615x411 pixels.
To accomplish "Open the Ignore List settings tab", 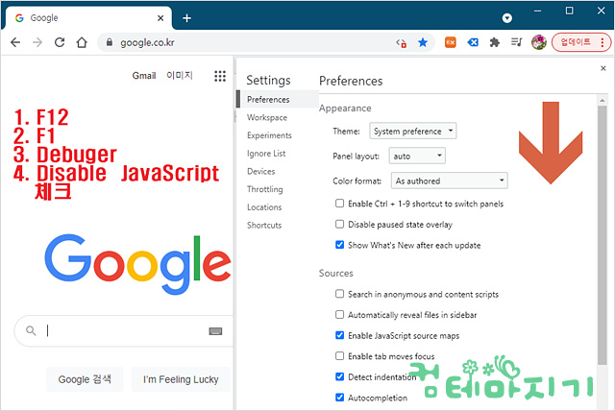I will 266,154.
